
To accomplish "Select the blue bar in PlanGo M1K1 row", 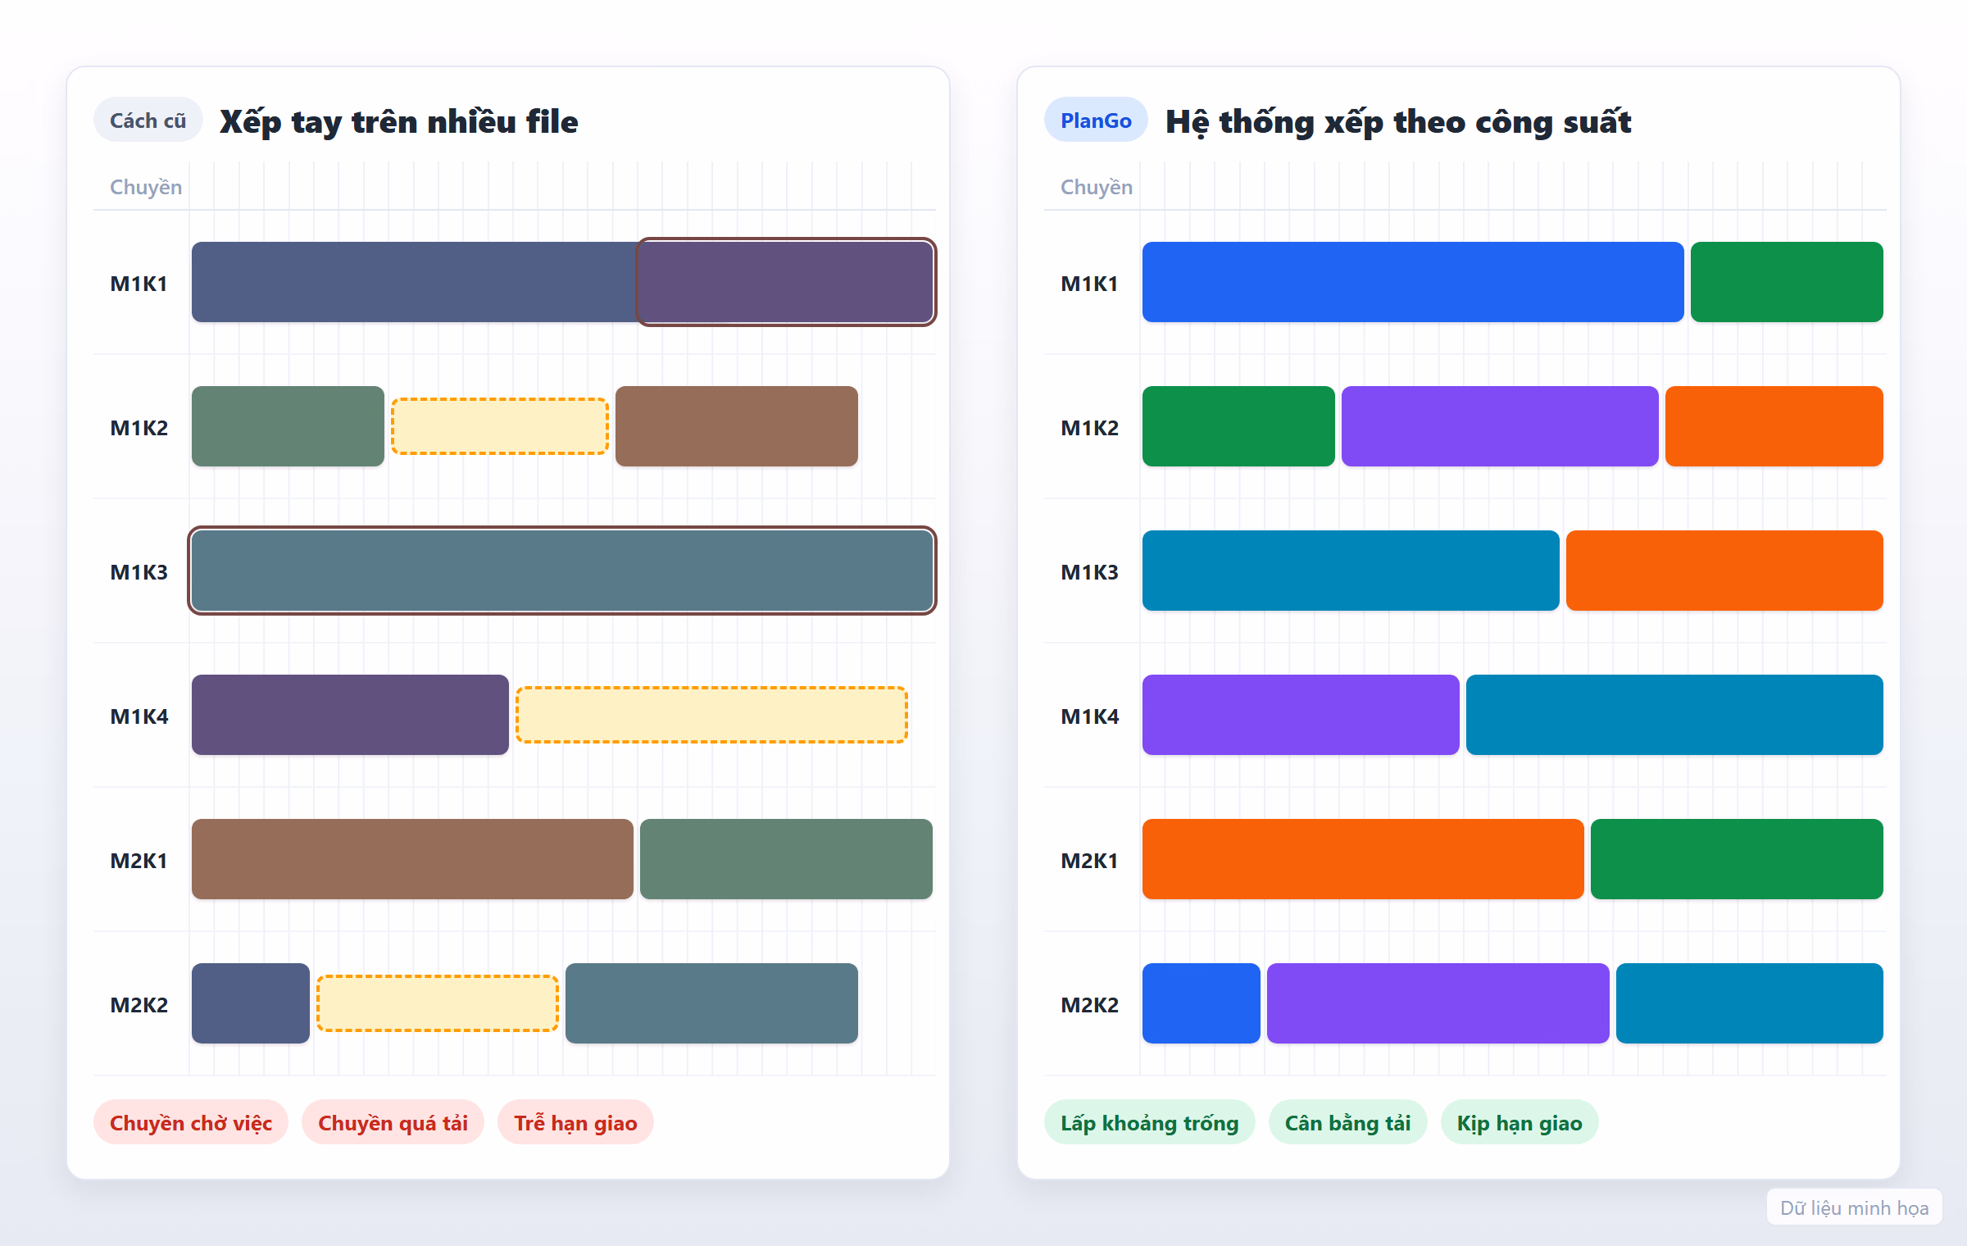I will tap(1413, 282).
